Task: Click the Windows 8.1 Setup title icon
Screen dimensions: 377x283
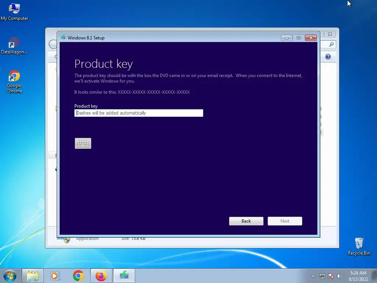Action: [63, 37]
